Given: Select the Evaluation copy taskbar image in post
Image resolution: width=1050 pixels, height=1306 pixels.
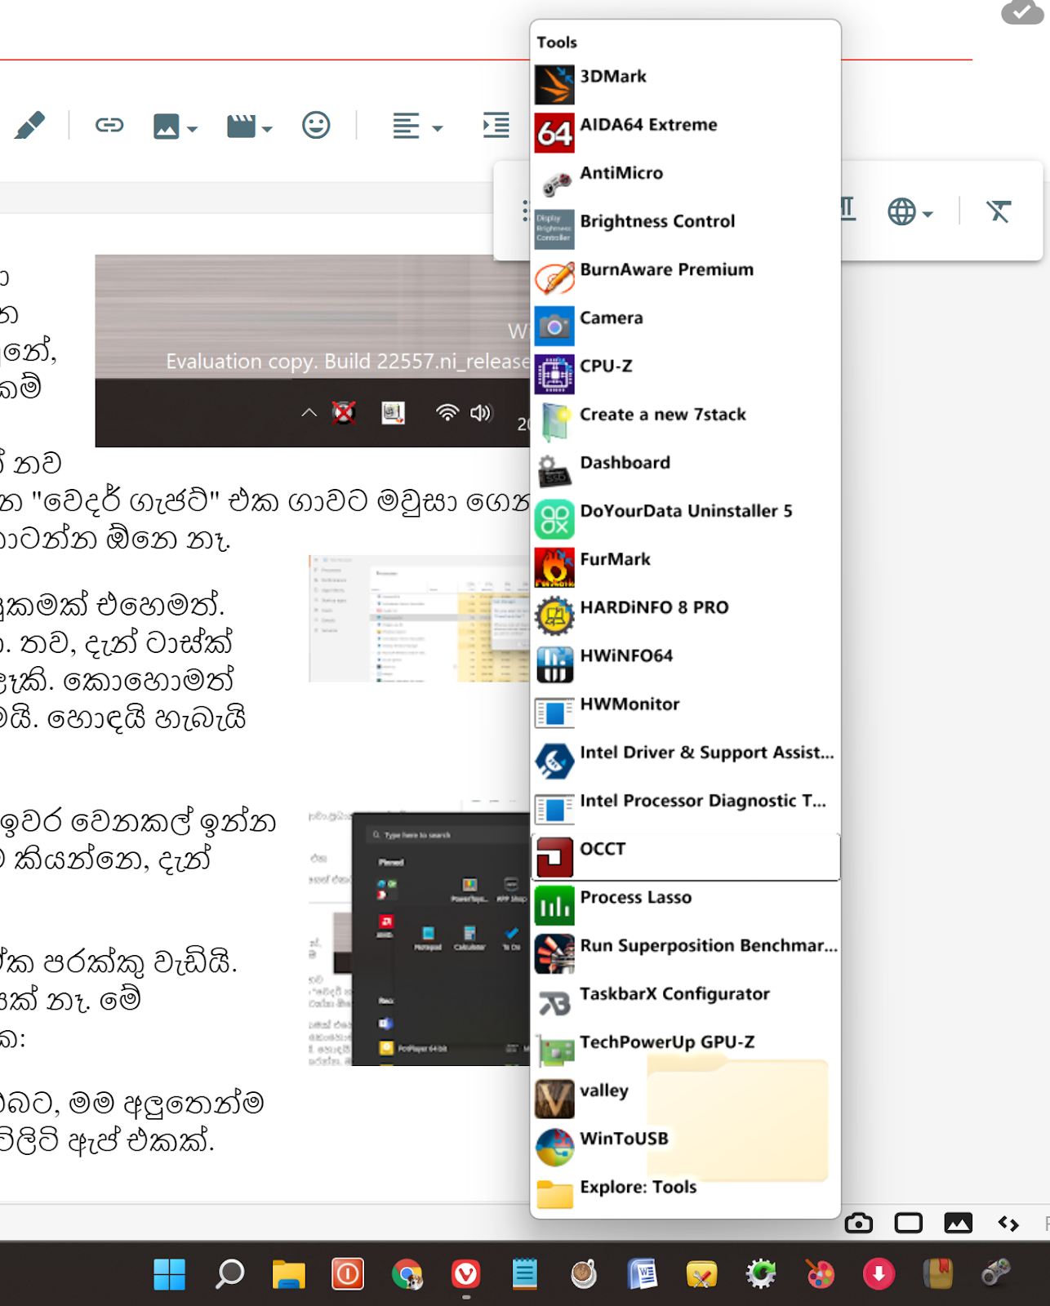Looking at the screenshot, I should (313, 351).
